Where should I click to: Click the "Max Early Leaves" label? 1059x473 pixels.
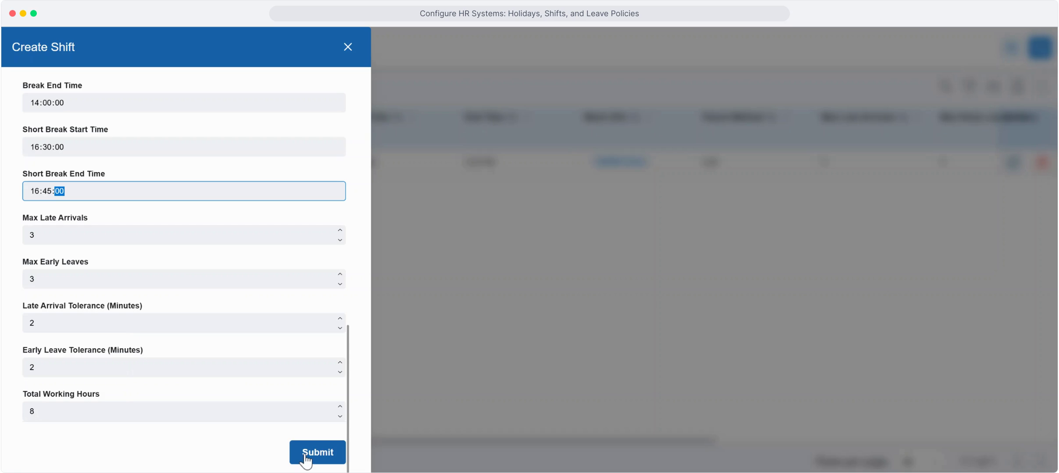pyautogui.click(x=55, y=262)
